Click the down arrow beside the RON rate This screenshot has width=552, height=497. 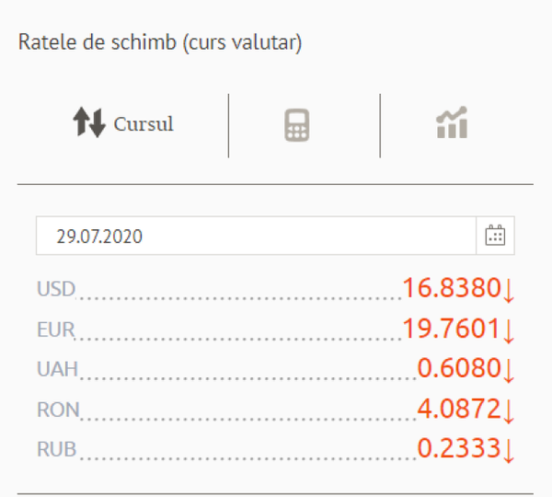[509, 411]
